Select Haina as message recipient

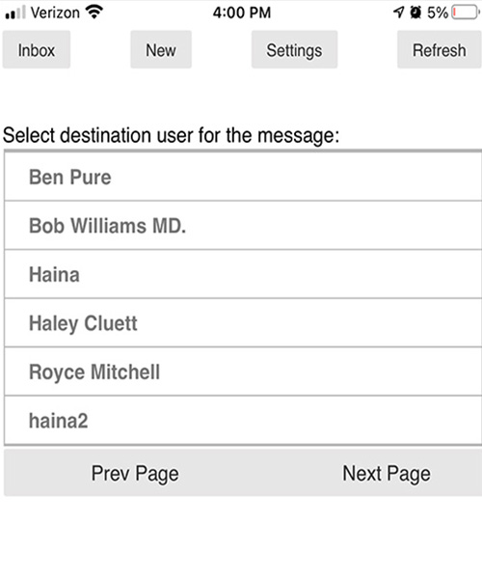243,274
